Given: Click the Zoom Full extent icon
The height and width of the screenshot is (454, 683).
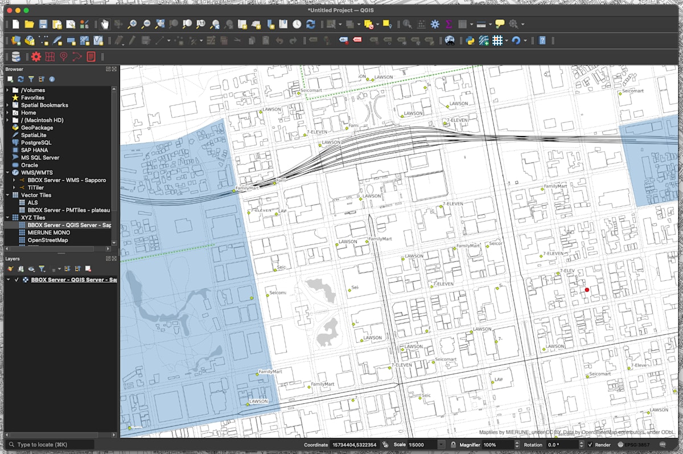Looking at the screenshot, I should 160,24.
